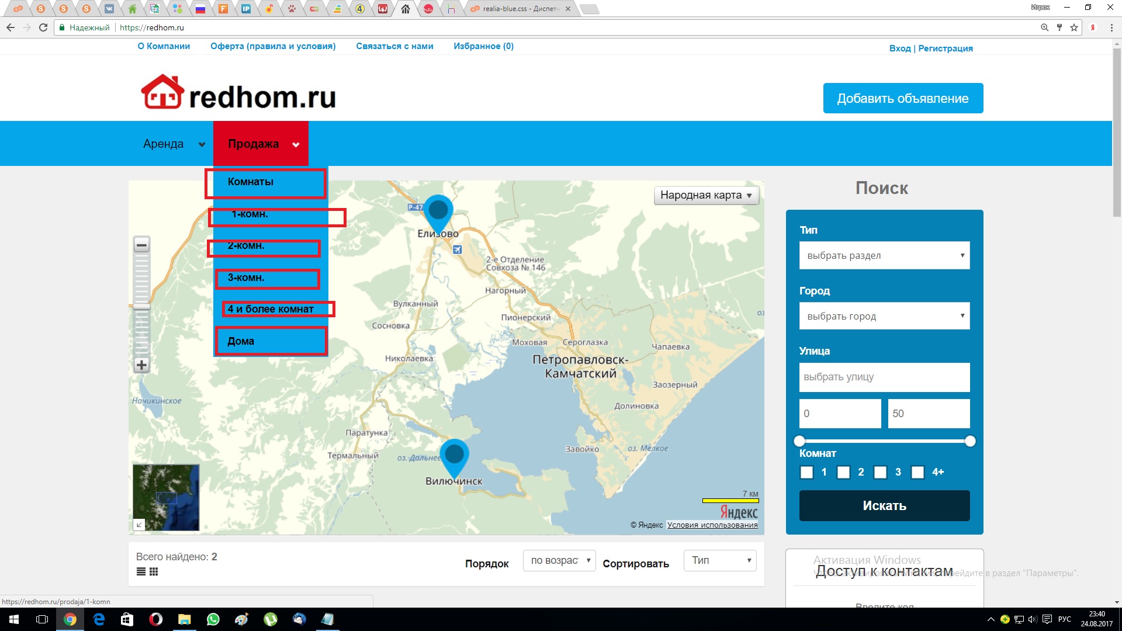Collapse the mini overview map arrow
The width and height of the screenshot is (1122, 631).
click(139, 525)
